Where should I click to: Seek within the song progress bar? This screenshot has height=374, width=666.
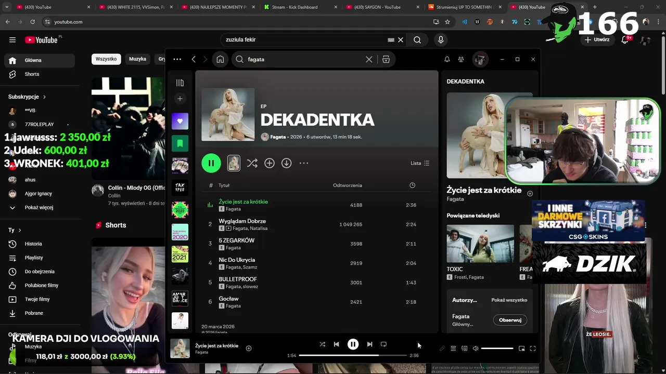352,355
